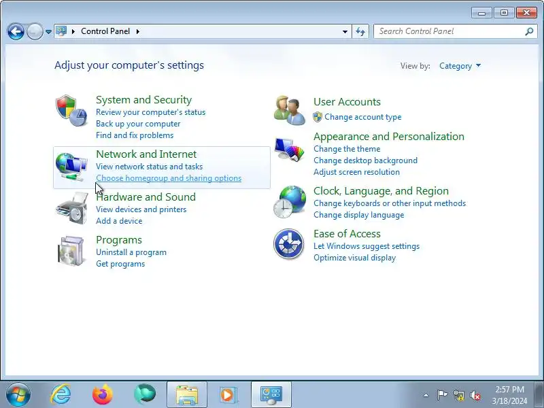Click Let Windows suggest settings

[x=367, y=246]
